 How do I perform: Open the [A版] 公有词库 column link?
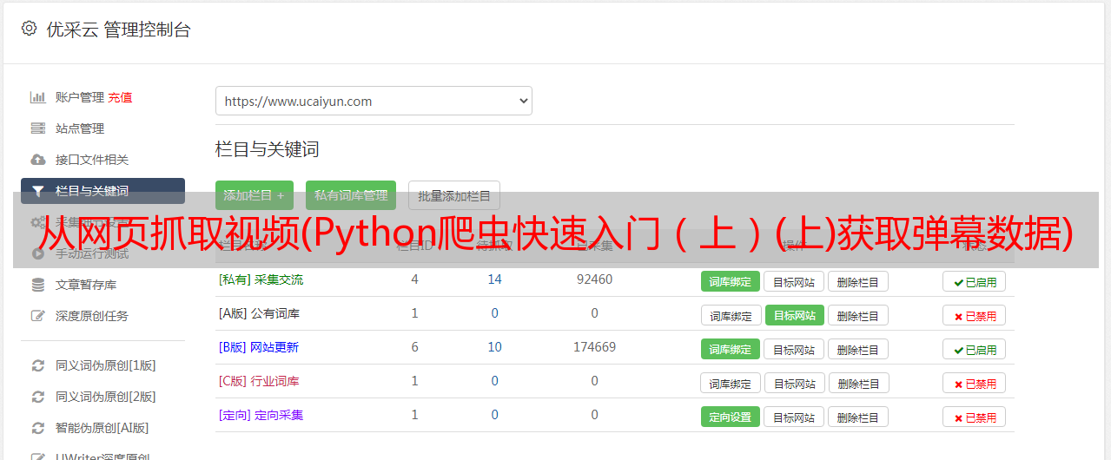point(260,313)
